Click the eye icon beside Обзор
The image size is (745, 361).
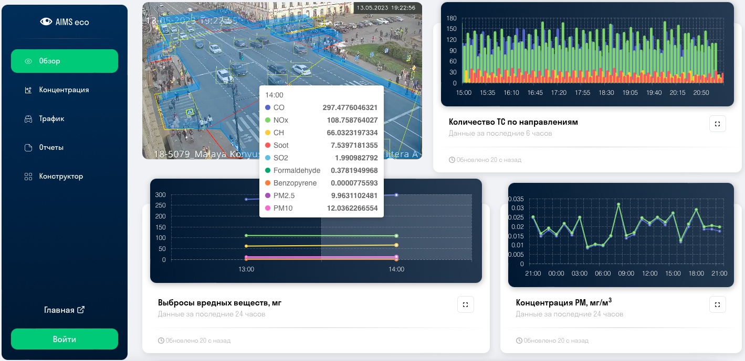[28, 61]
